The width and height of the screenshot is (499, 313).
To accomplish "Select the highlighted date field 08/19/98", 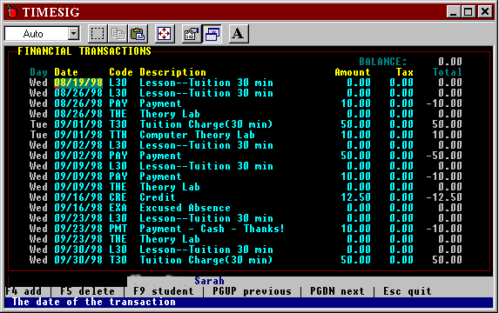I will (x=78, y=83).
